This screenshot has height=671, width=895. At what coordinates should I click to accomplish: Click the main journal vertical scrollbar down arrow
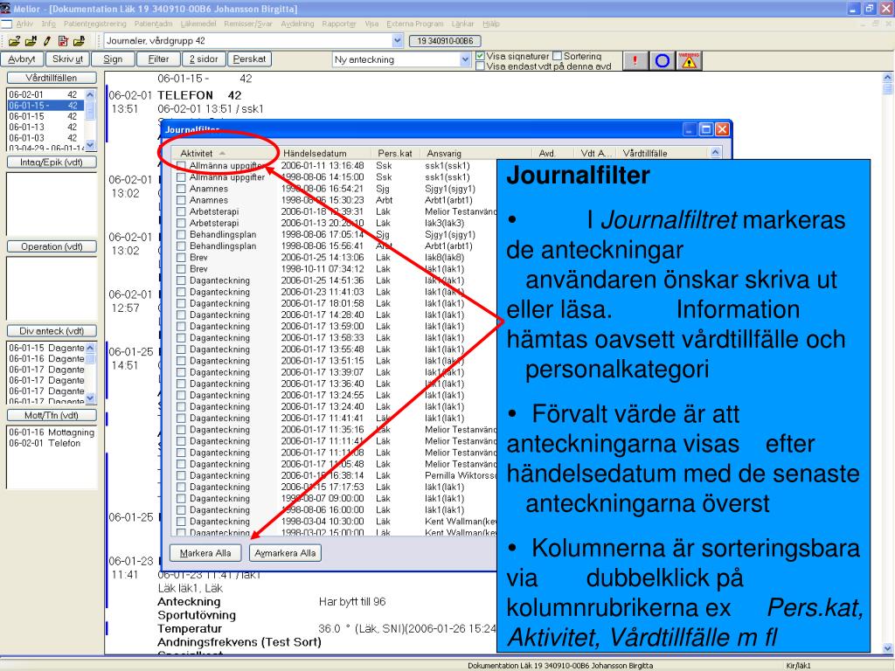point(888,649)
